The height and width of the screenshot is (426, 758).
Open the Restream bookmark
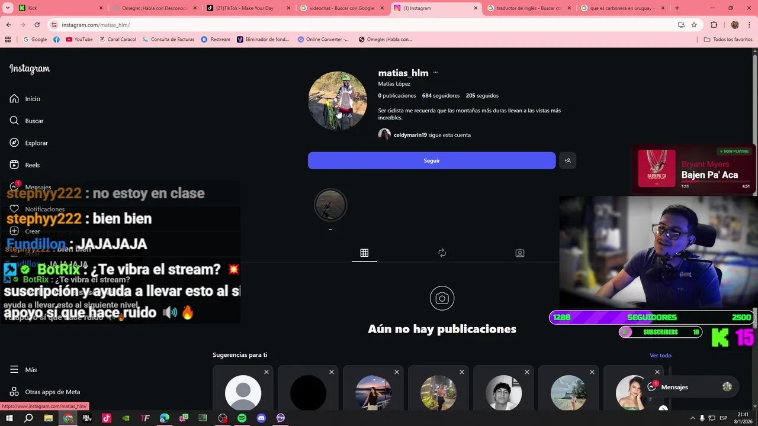tap(216, 40)
